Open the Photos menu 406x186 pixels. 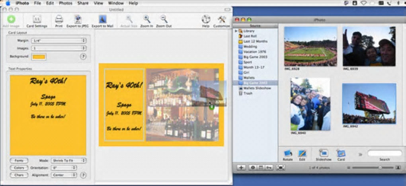tap(66, 3)
